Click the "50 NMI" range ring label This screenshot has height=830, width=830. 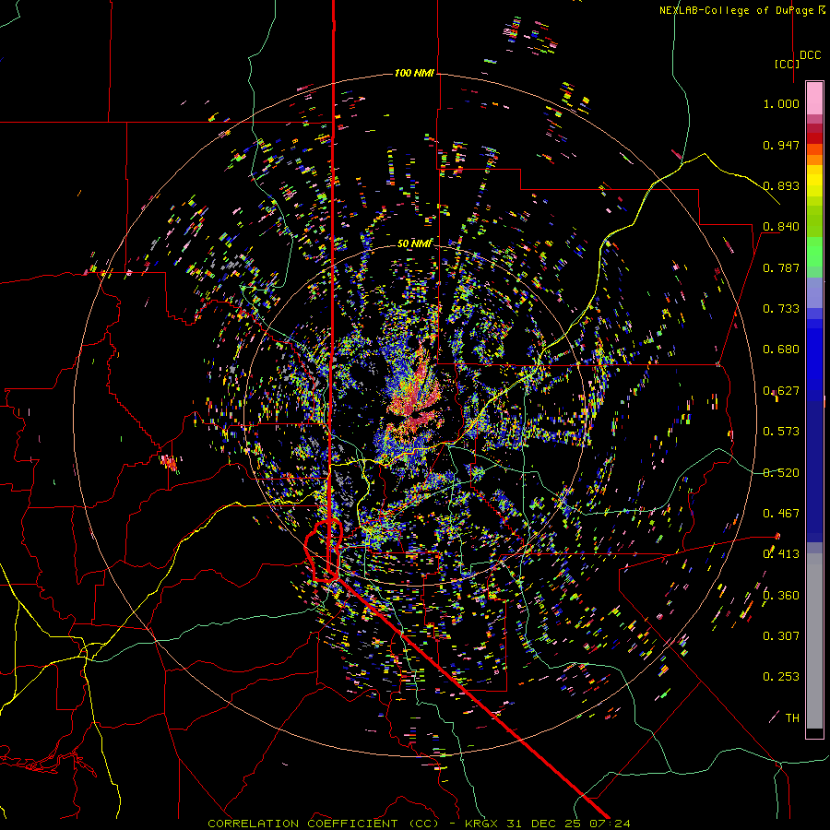coord(414,243)
